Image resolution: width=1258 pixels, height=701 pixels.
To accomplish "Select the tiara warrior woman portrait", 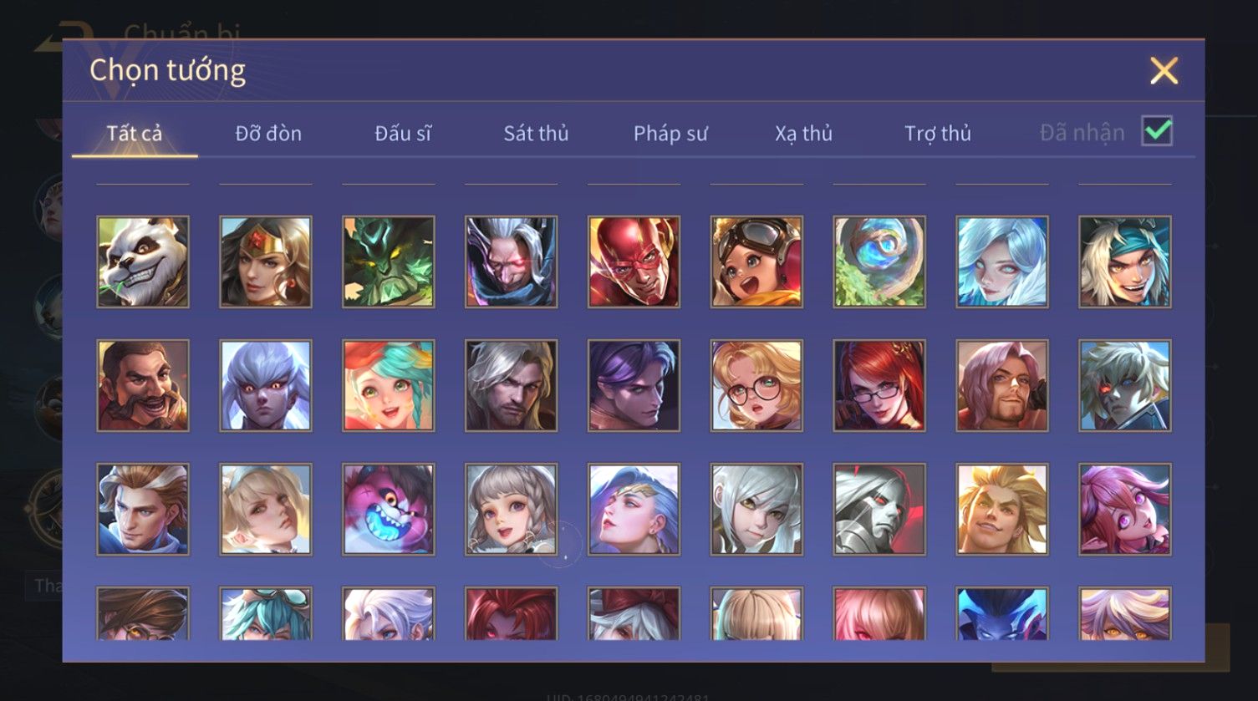I will (266, 262).
